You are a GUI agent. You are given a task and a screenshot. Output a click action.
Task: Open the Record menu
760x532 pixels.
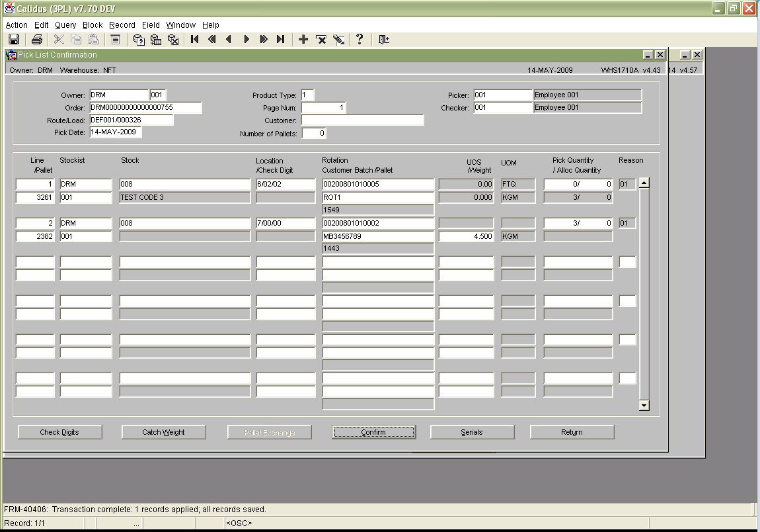122,24
